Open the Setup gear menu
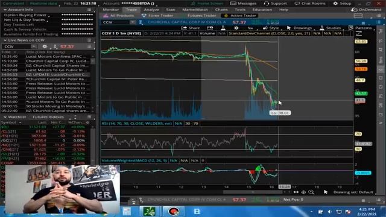This screenshot has width=386, height=217. 342,4
